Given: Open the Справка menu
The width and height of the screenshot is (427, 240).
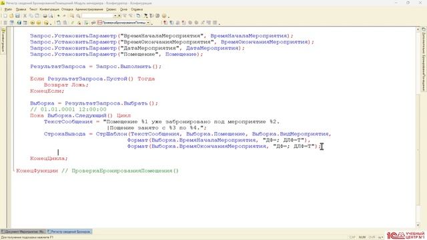Looking at the screenshot, I should (137, 9).
